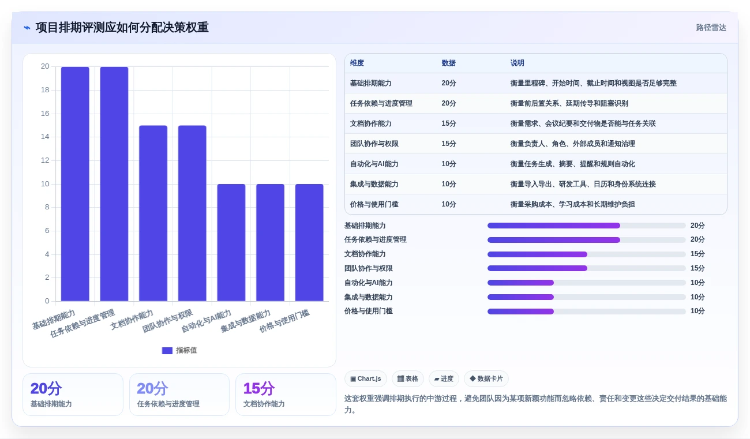Select the 价格与使用门槛 chart bar
The height and width of the screenshot is (439, 750).
click(309, 243)
